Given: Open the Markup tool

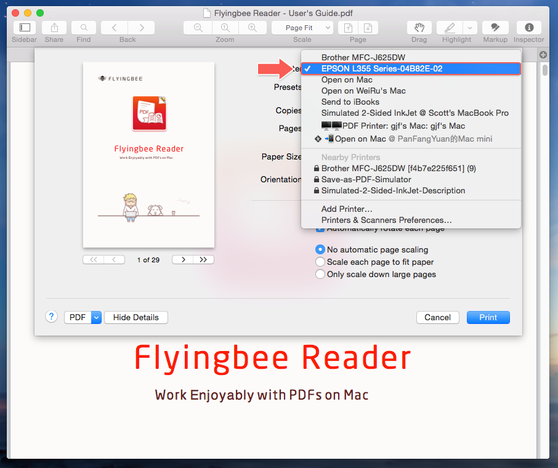Looking at the screenshot, I should (x=495, y=28).
